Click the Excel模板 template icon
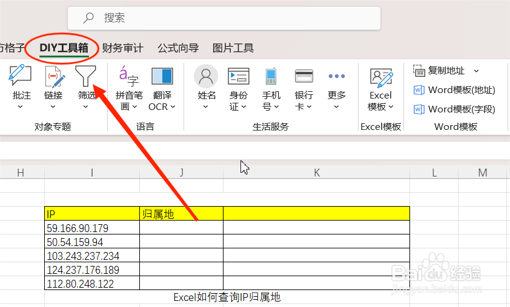The image size is (510, 307). point(381,77)
